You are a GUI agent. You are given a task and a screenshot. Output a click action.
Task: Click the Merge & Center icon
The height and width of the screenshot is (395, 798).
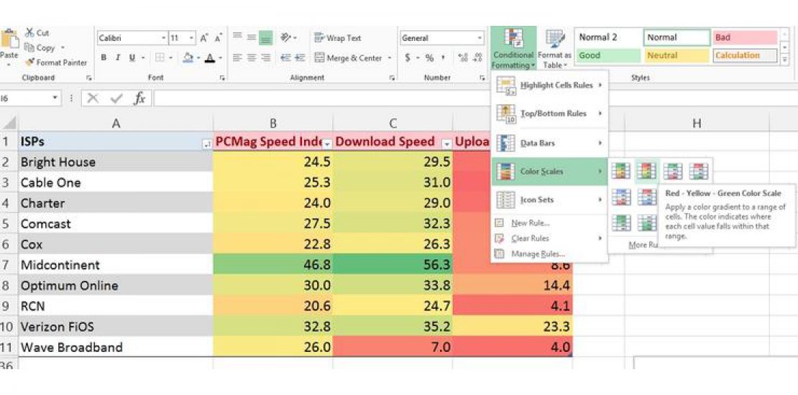[319, 58]
